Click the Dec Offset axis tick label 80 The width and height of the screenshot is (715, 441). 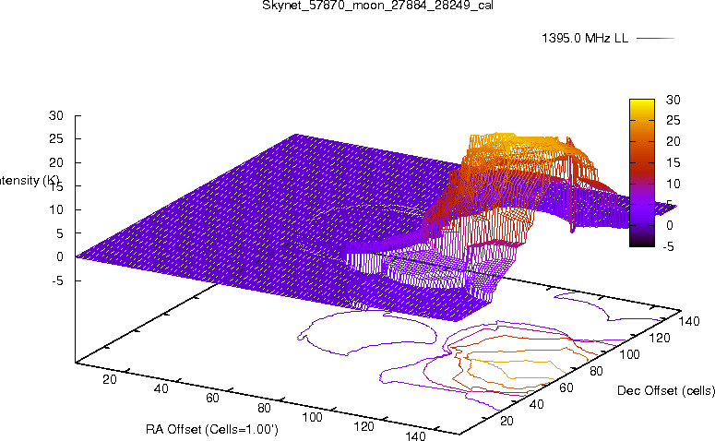[x=596, y=371]
